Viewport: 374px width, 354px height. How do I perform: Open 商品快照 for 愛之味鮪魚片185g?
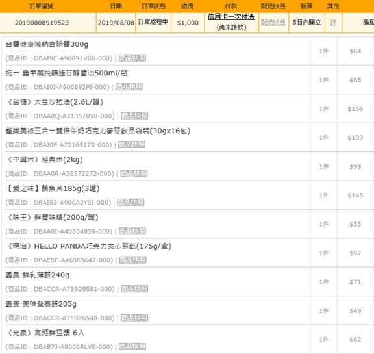(x=131, y=202)
